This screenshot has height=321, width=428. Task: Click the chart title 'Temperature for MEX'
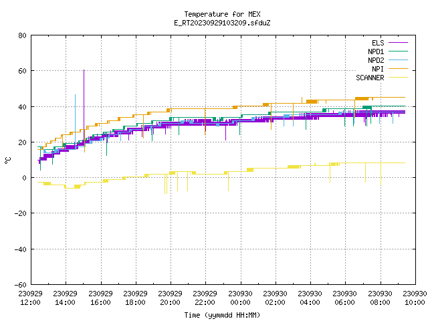(222, 14)
